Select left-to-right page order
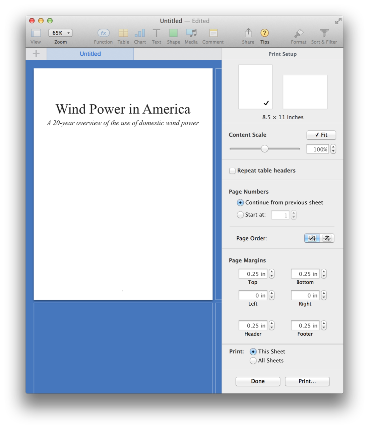The width and height of the screenshot is (369, 429). [x=327, y=238]
